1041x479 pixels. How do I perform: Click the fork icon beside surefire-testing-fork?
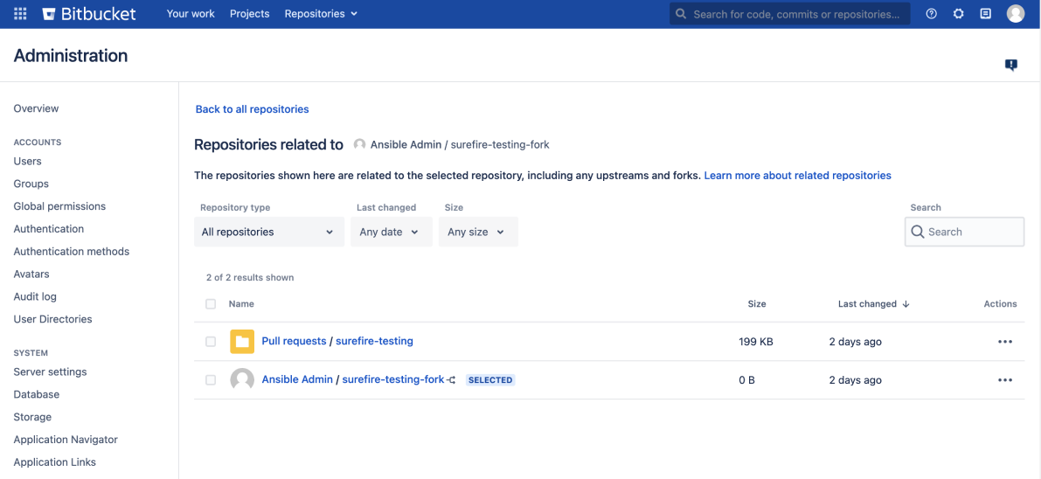pyautogui.click(x=452, y=380)
